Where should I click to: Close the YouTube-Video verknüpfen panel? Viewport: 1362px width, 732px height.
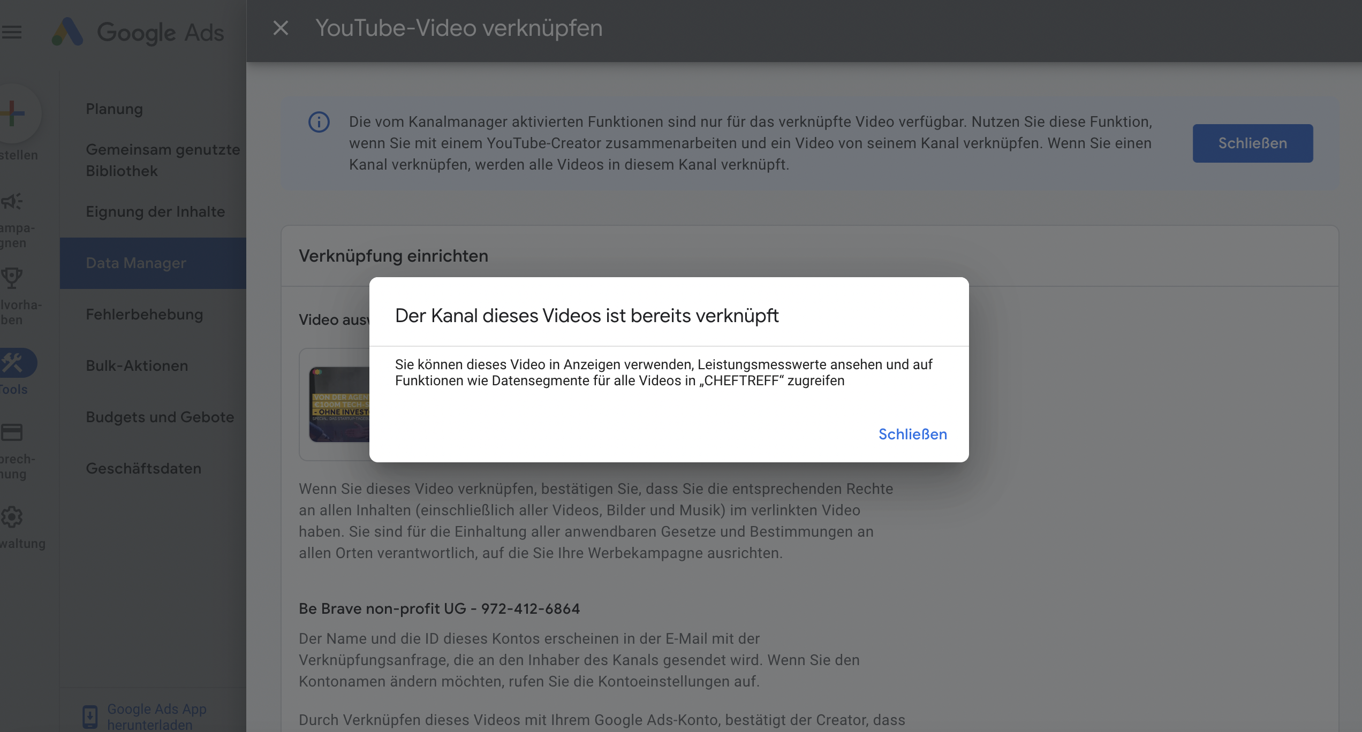[281, 28]
